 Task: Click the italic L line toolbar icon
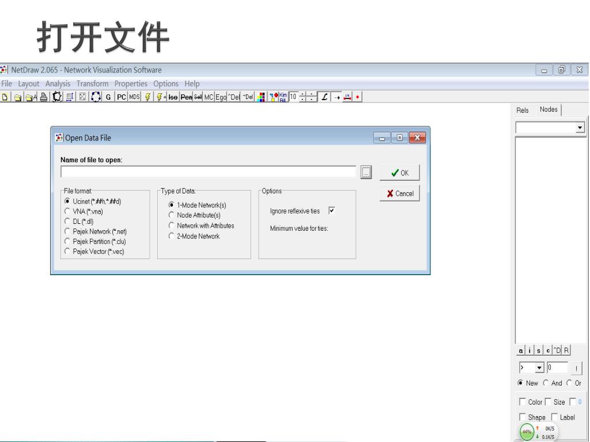pos(324,97)
